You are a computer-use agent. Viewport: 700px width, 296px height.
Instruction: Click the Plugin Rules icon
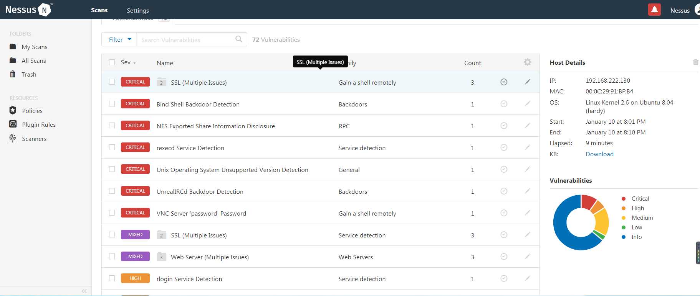[x=13, y=124]
